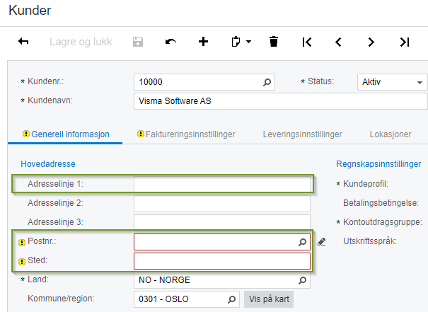Open lookup magnifier in Land field
This screenshot has height=312, width=428.
click(x=302, y=280)
